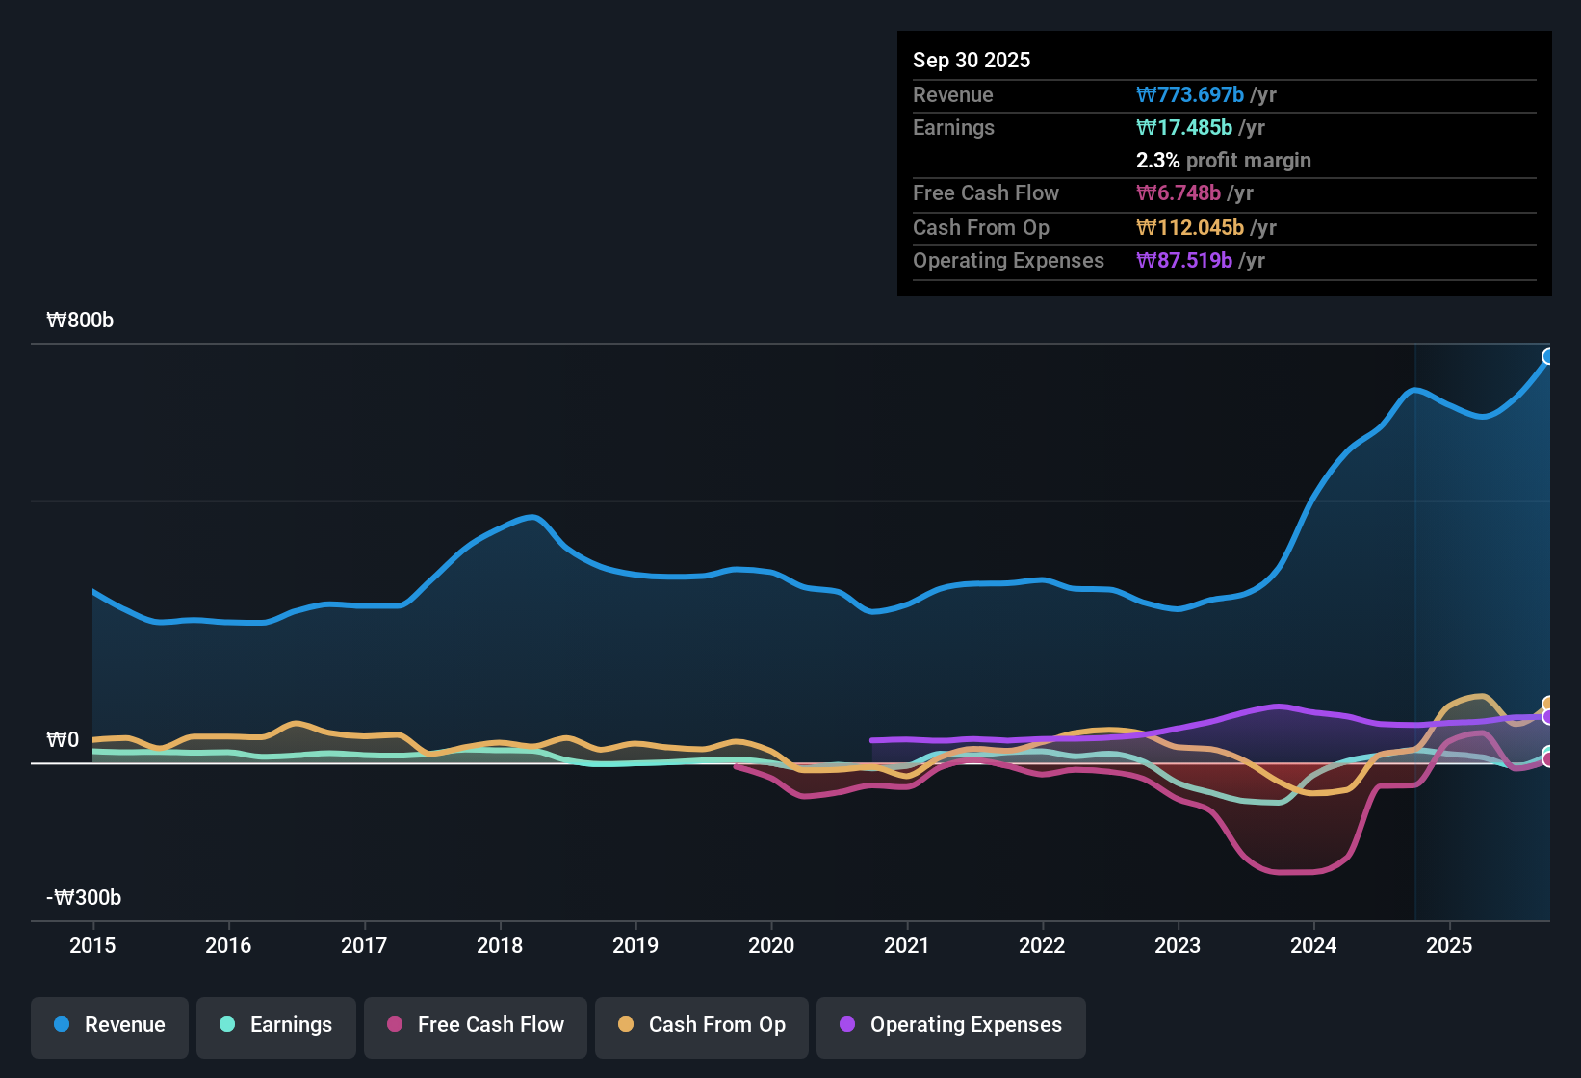This screenshot has width=1581, height=1078.
Task: Open the Cash From Op legend entry
Action: (x=701, y=1027)
